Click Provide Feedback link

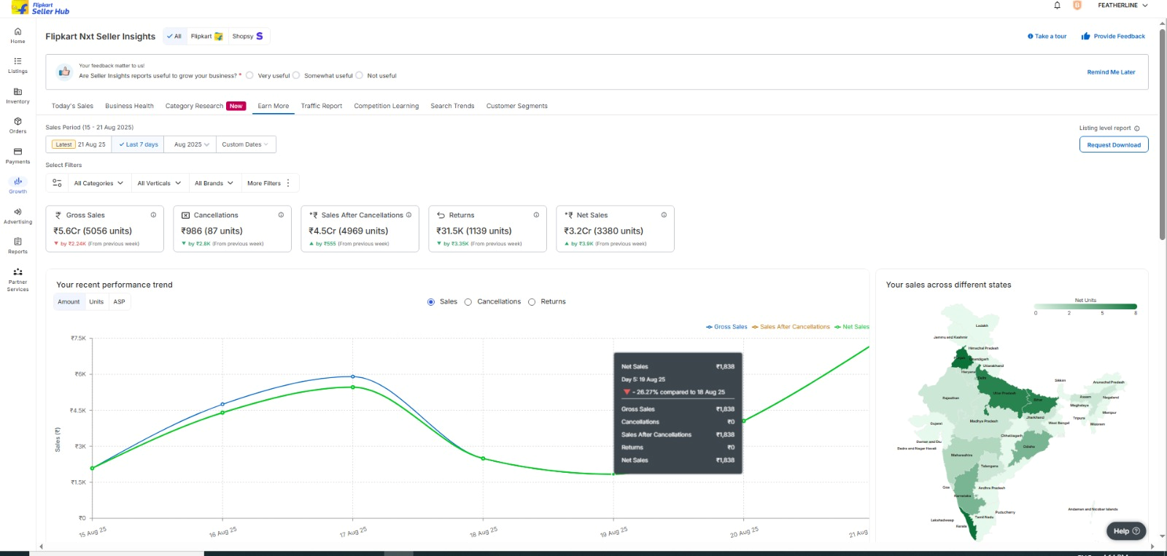click(x=1113, y=36)
